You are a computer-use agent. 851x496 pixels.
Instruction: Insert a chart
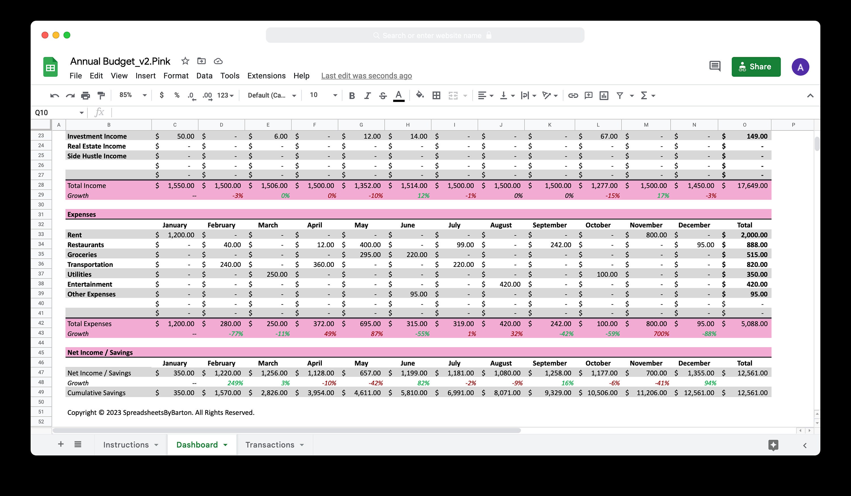[x=604, y=96]
